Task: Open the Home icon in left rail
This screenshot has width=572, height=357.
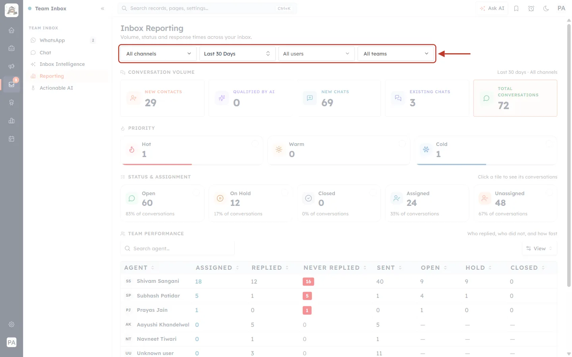Action: [12, 30]
